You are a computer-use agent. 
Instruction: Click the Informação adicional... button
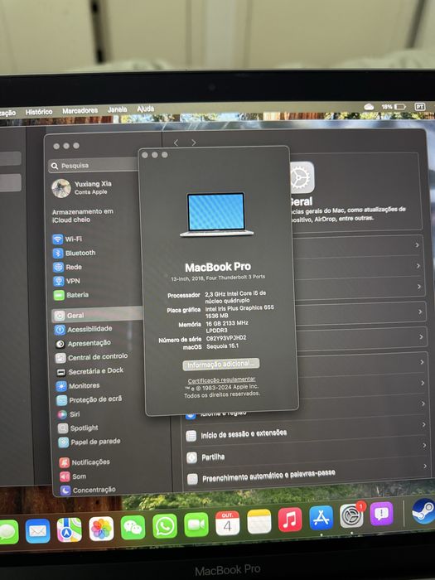(x=221, y=365)
